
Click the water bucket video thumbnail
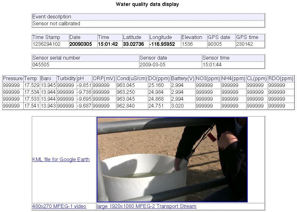tap(172, 160)
